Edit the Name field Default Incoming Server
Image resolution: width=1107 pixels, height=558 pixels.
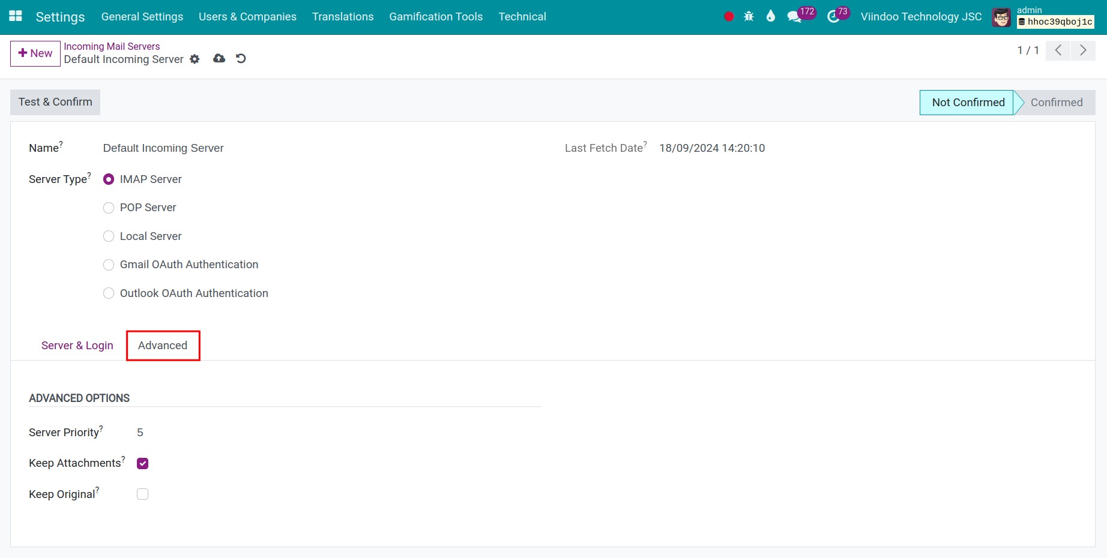click(x=163, y=148)
